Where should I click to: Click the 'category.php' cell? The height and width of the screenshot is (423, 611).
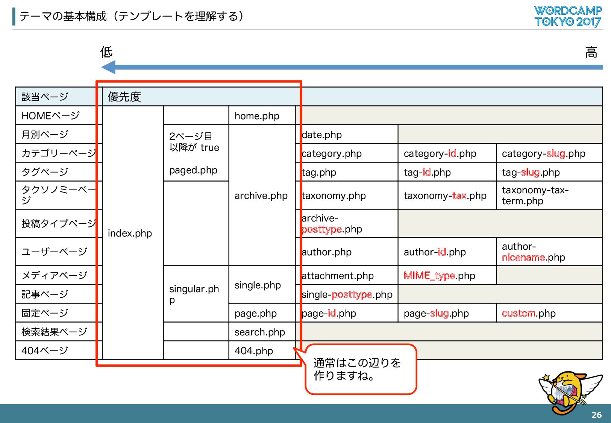[x=347, y=153]
